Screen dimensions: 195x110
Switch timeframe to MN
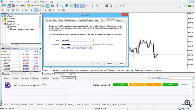coord(63,10)
